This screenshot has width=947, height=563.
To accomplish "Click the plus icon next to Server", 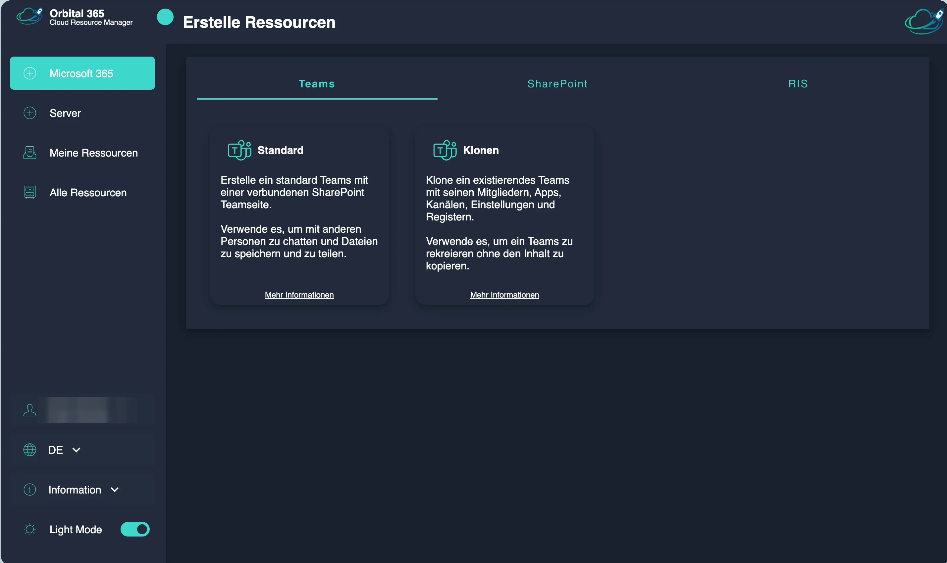I will tap(30, 113).
